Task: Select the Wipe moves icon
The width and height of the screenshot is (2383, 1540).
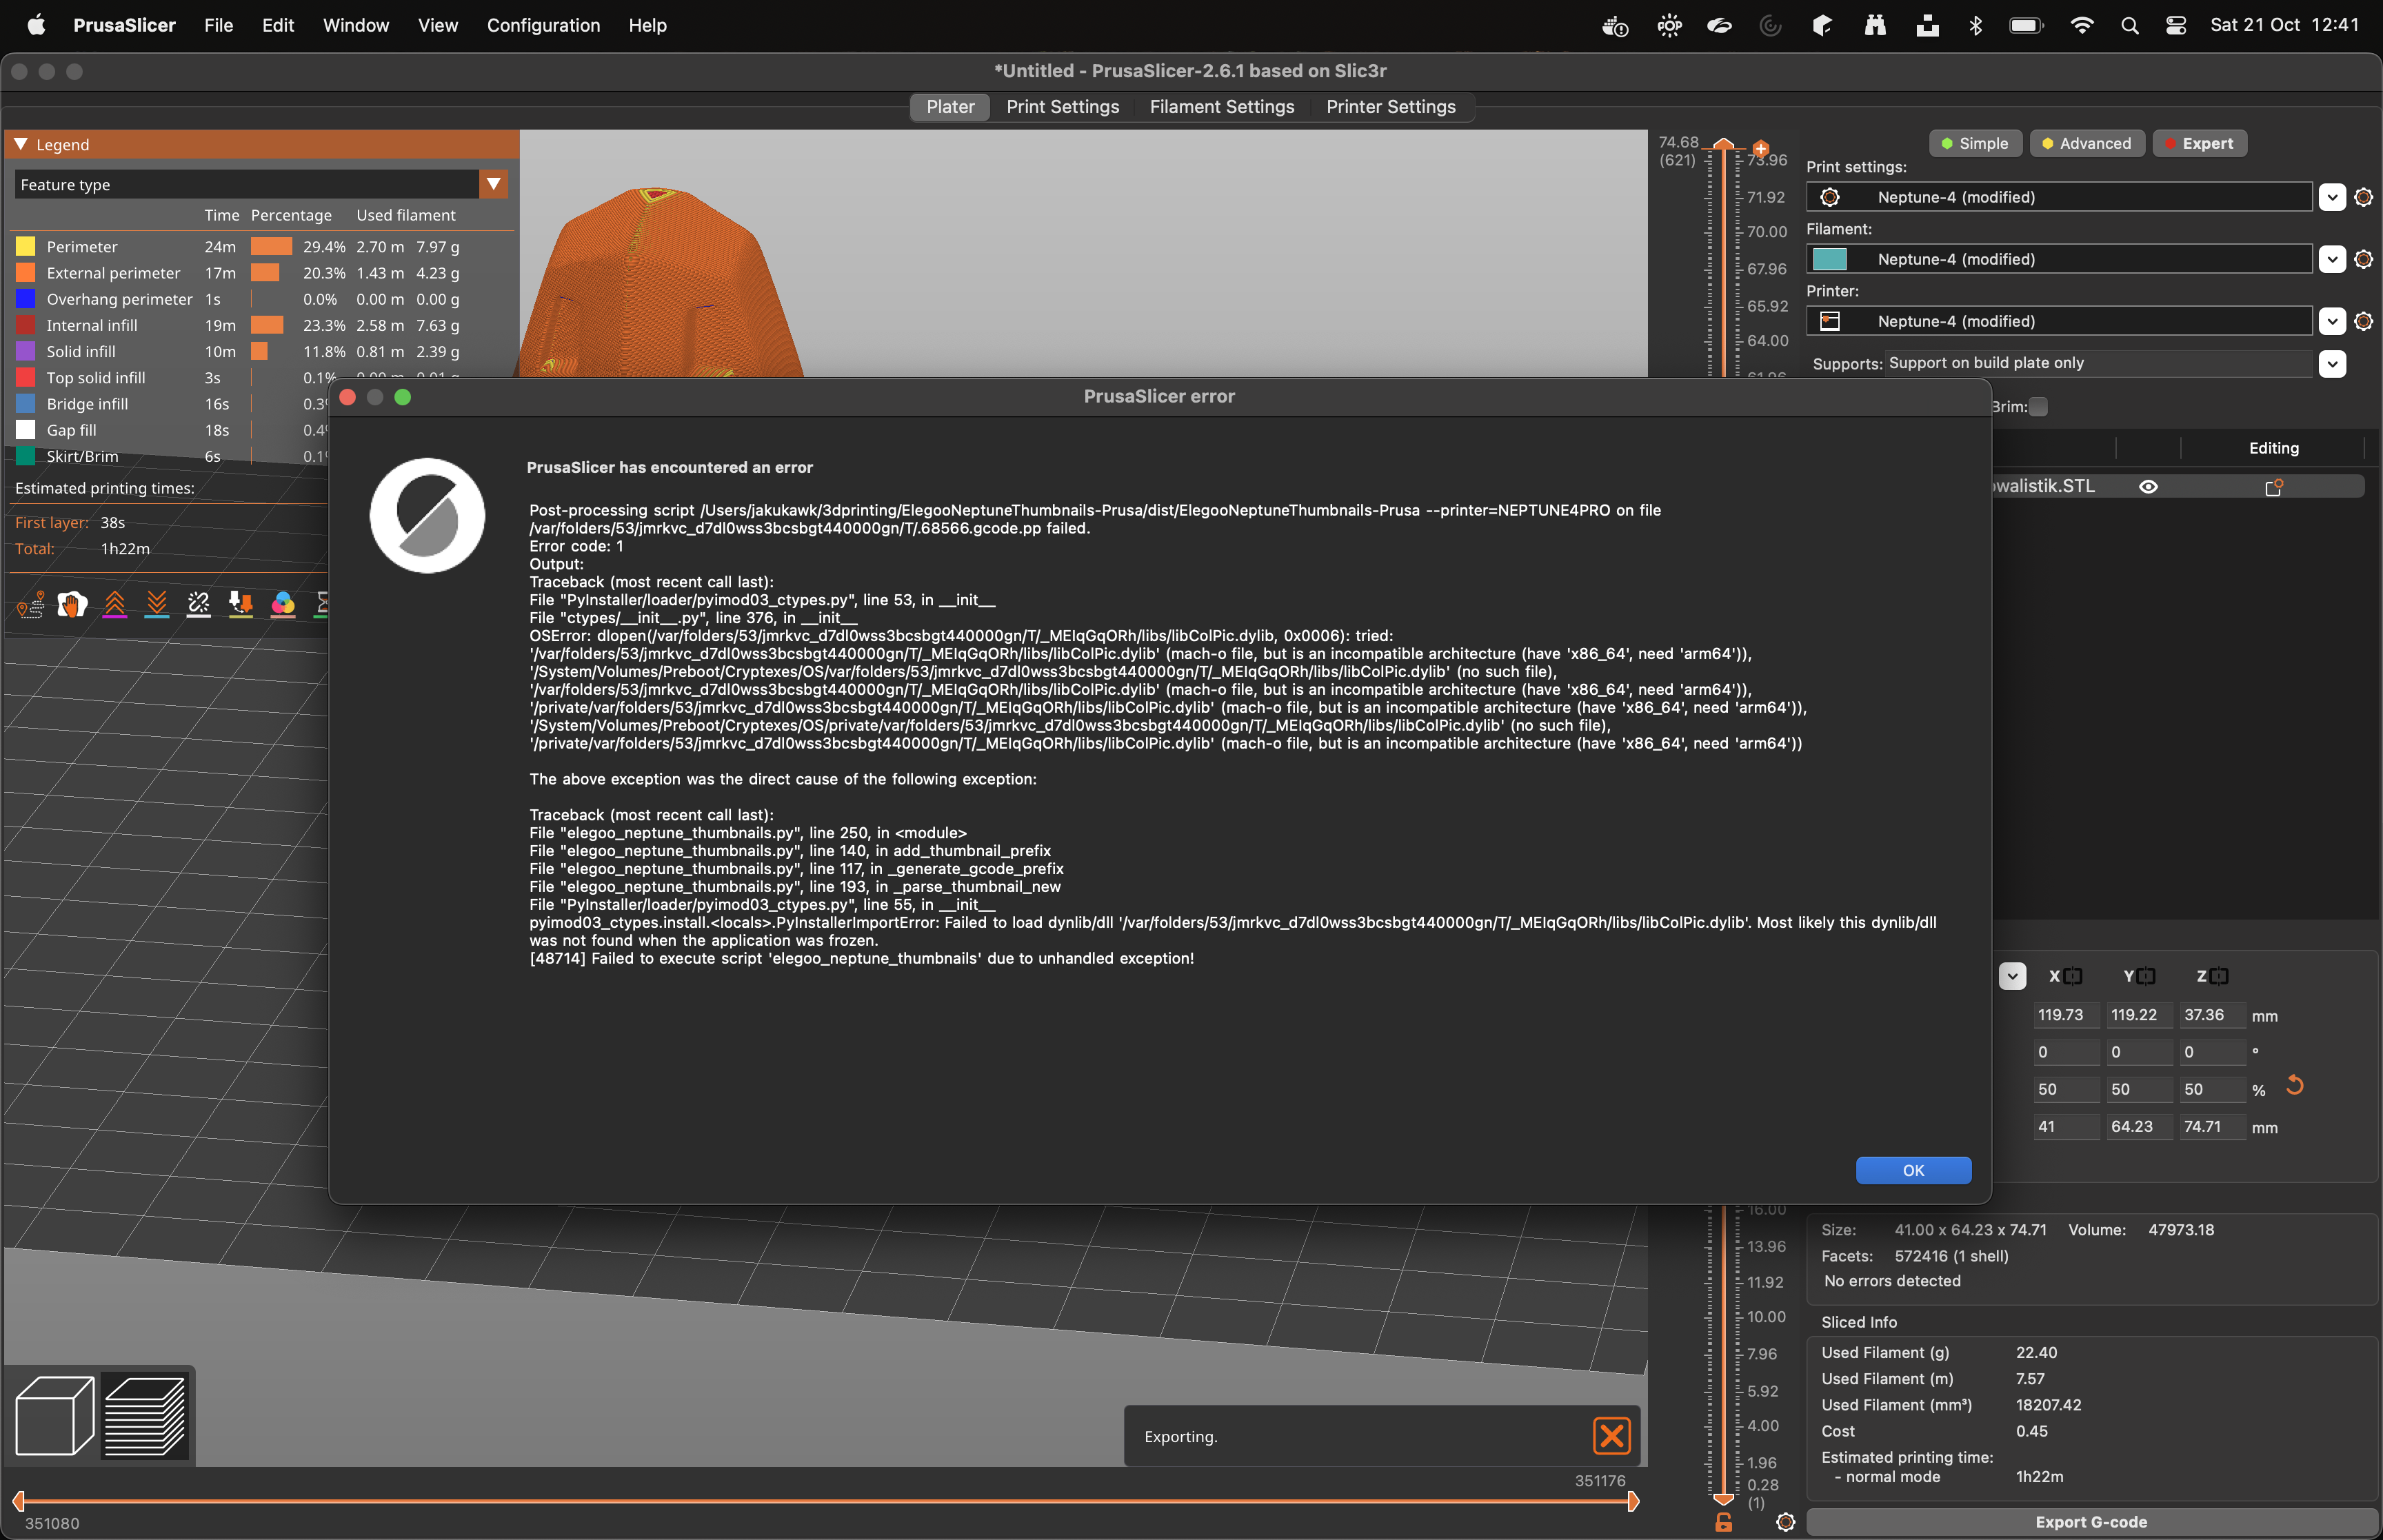Action: point(72,604)
